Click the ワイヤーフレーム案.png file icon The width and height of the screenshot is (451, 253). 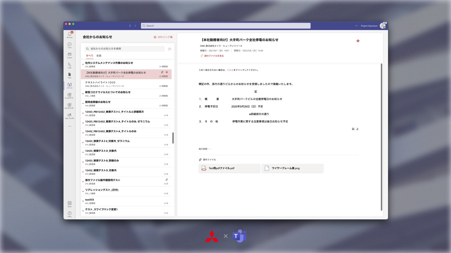coord(267,168)
